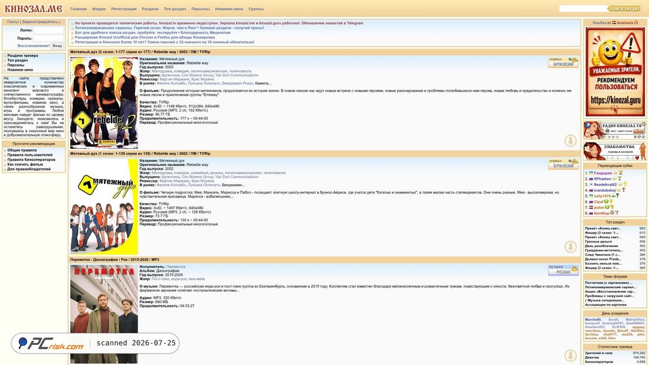This screenshot has height=365, width=649.
Task: Open the Радио Кинозал.ТВ banner
Action: 615,130
